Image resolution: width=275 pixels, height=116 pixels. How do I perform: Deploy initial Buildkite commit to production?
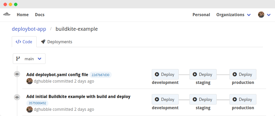click(243, 99)
